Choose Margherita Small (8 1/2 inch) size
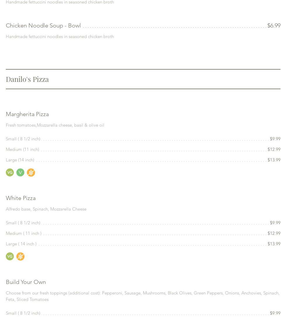This screenshot has width=282, height=317. click(23, 139)
